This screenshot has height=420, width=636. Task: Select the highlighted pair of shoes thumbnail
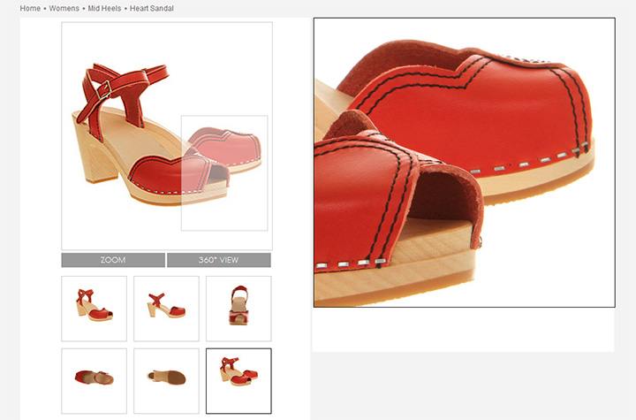tap(238, 380)
